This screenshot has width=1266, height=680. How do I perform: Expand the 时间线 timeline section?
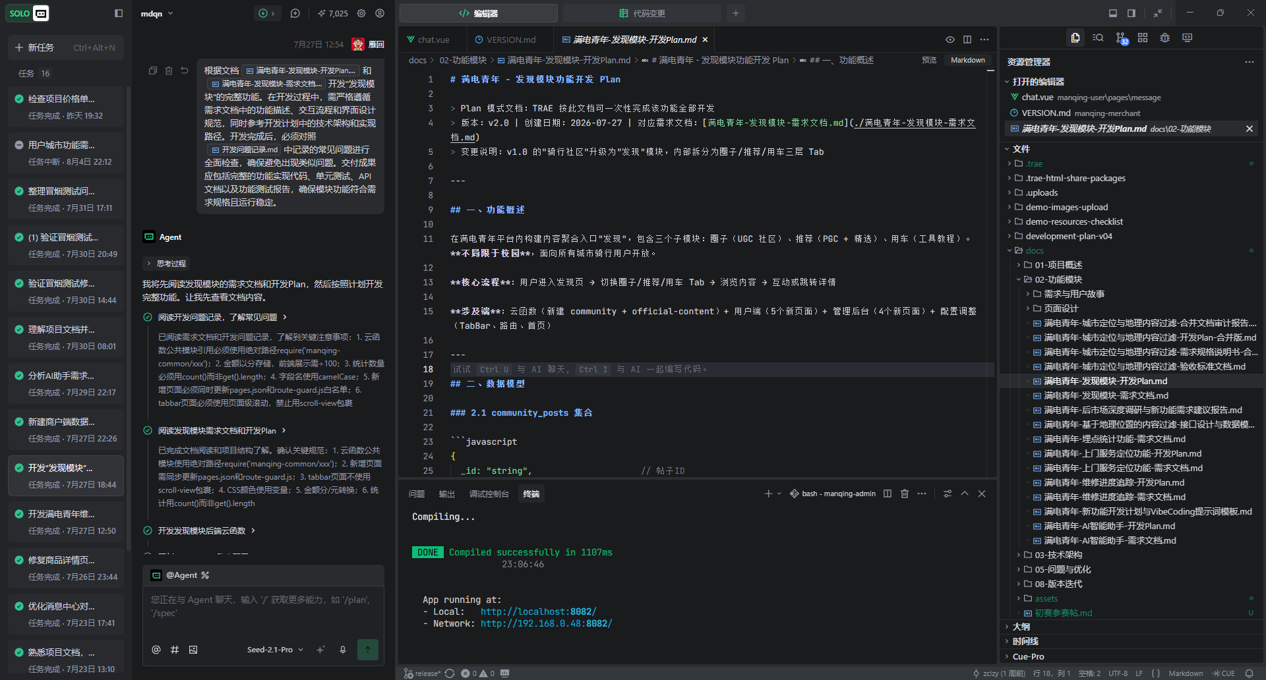click(1025, 641)
